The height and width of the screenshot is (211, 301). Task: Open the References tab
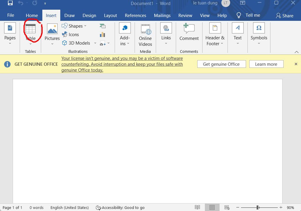point(136,16)
